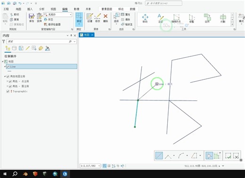
Task: Uncheck the Topographic layer checkbox
Action: point(8,91)
